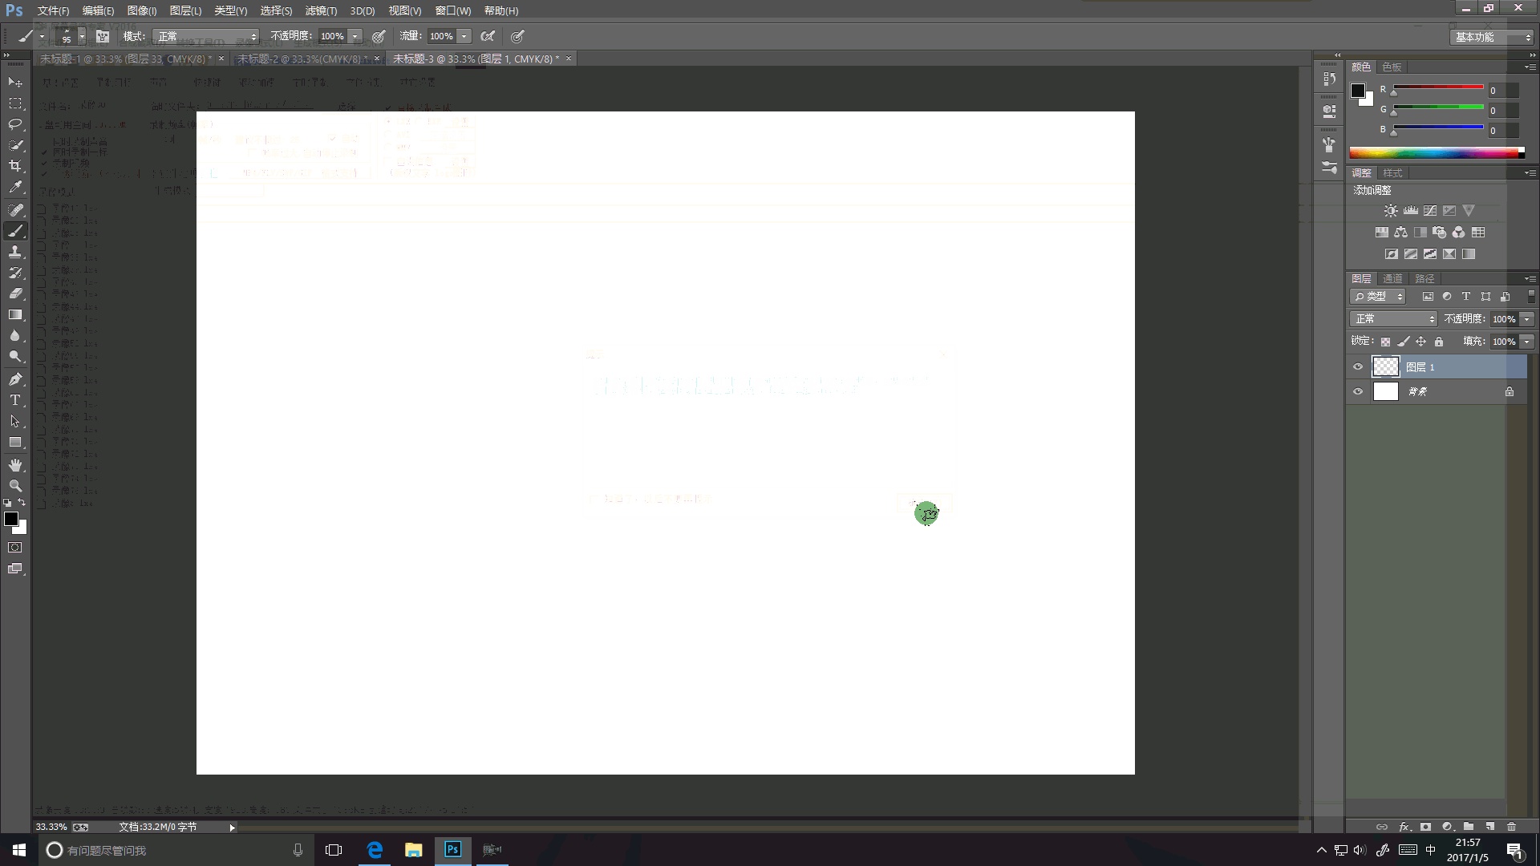Select the Clone Stamp tool
The image size is (1540, 866).
click(15, 252)
